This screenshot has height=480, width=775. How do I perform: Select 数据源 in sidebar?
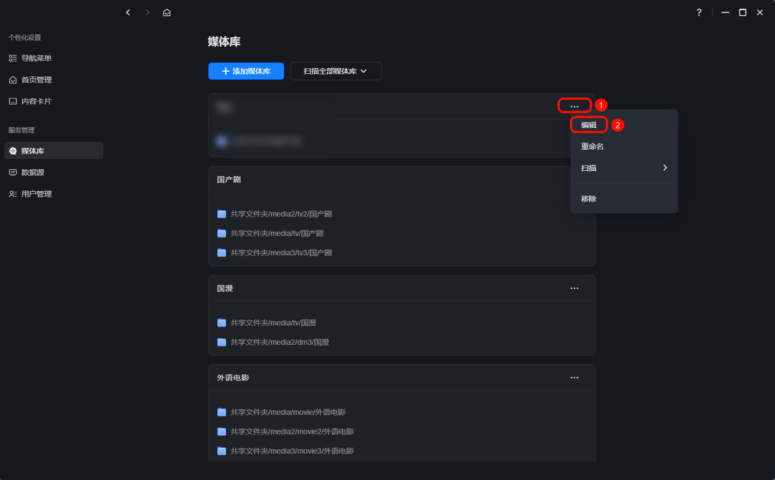(32, 172)
